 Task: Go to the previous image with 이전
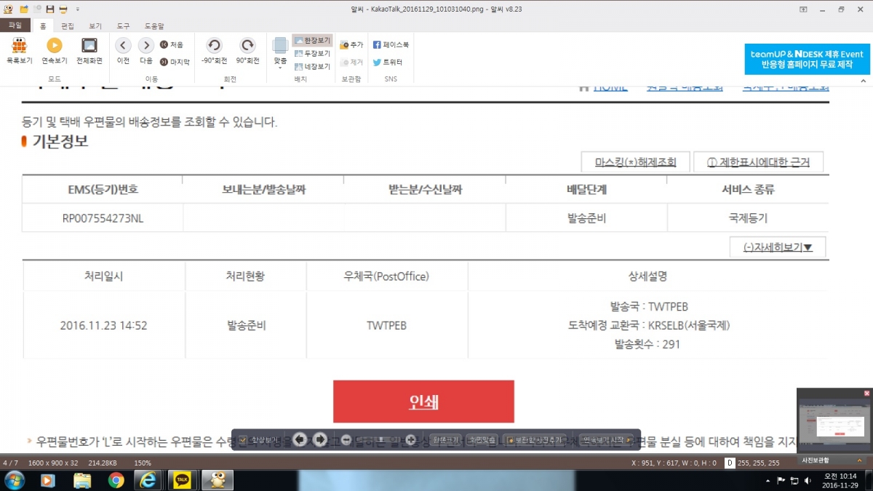point(123,51)
